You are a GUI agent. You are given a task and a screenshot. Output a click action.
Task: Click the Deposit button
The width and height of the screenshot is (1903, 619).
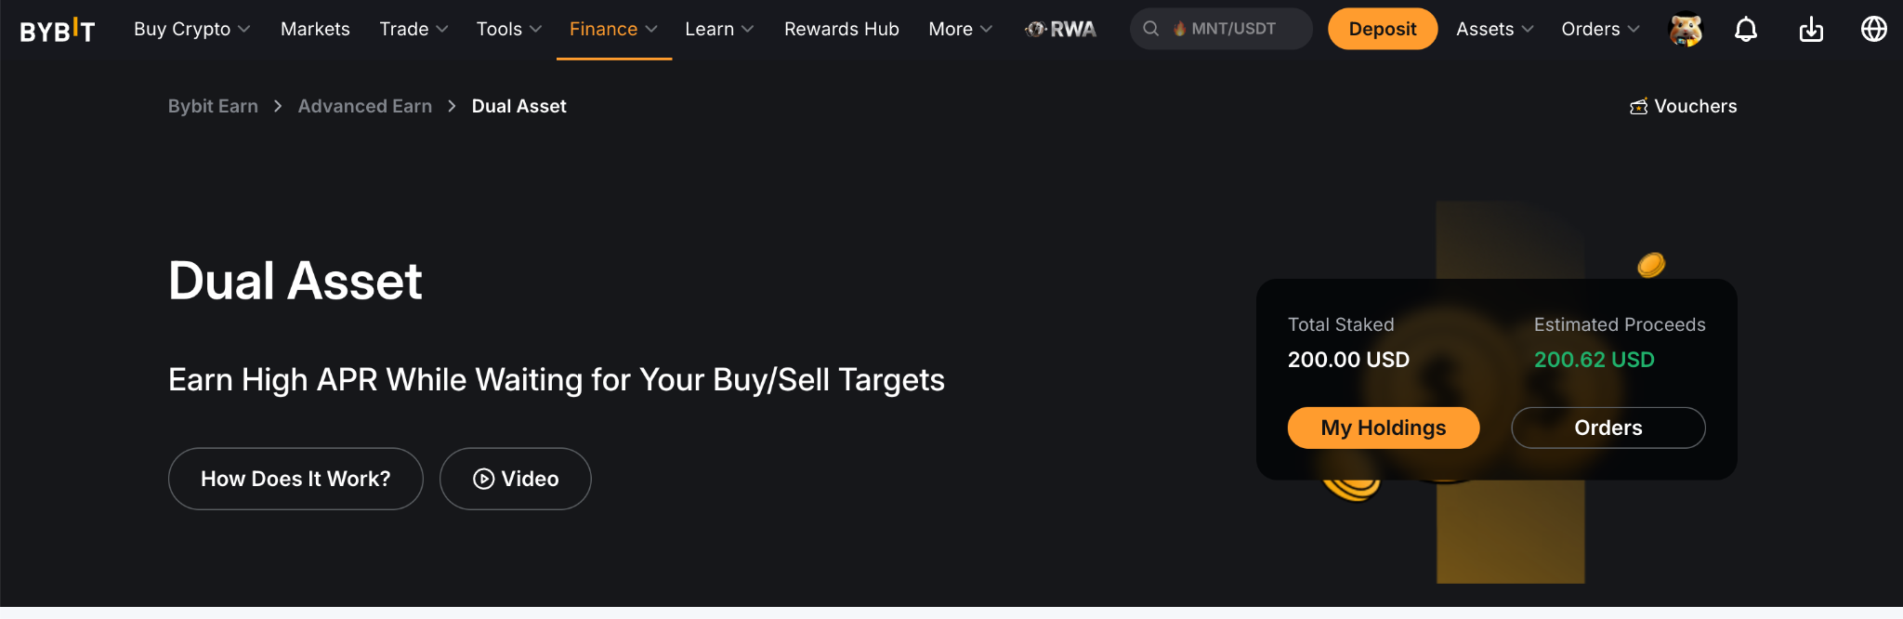1383,29
